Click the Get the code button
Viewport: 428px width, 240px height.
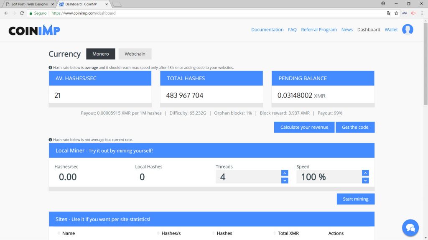[355, 127]
